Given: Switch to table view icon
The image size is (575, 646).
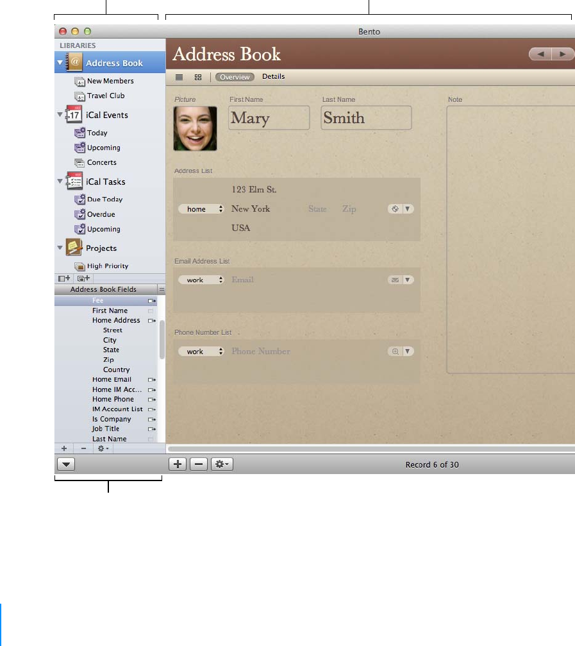Looking at the screenshot, I should (x=179, y=77).
